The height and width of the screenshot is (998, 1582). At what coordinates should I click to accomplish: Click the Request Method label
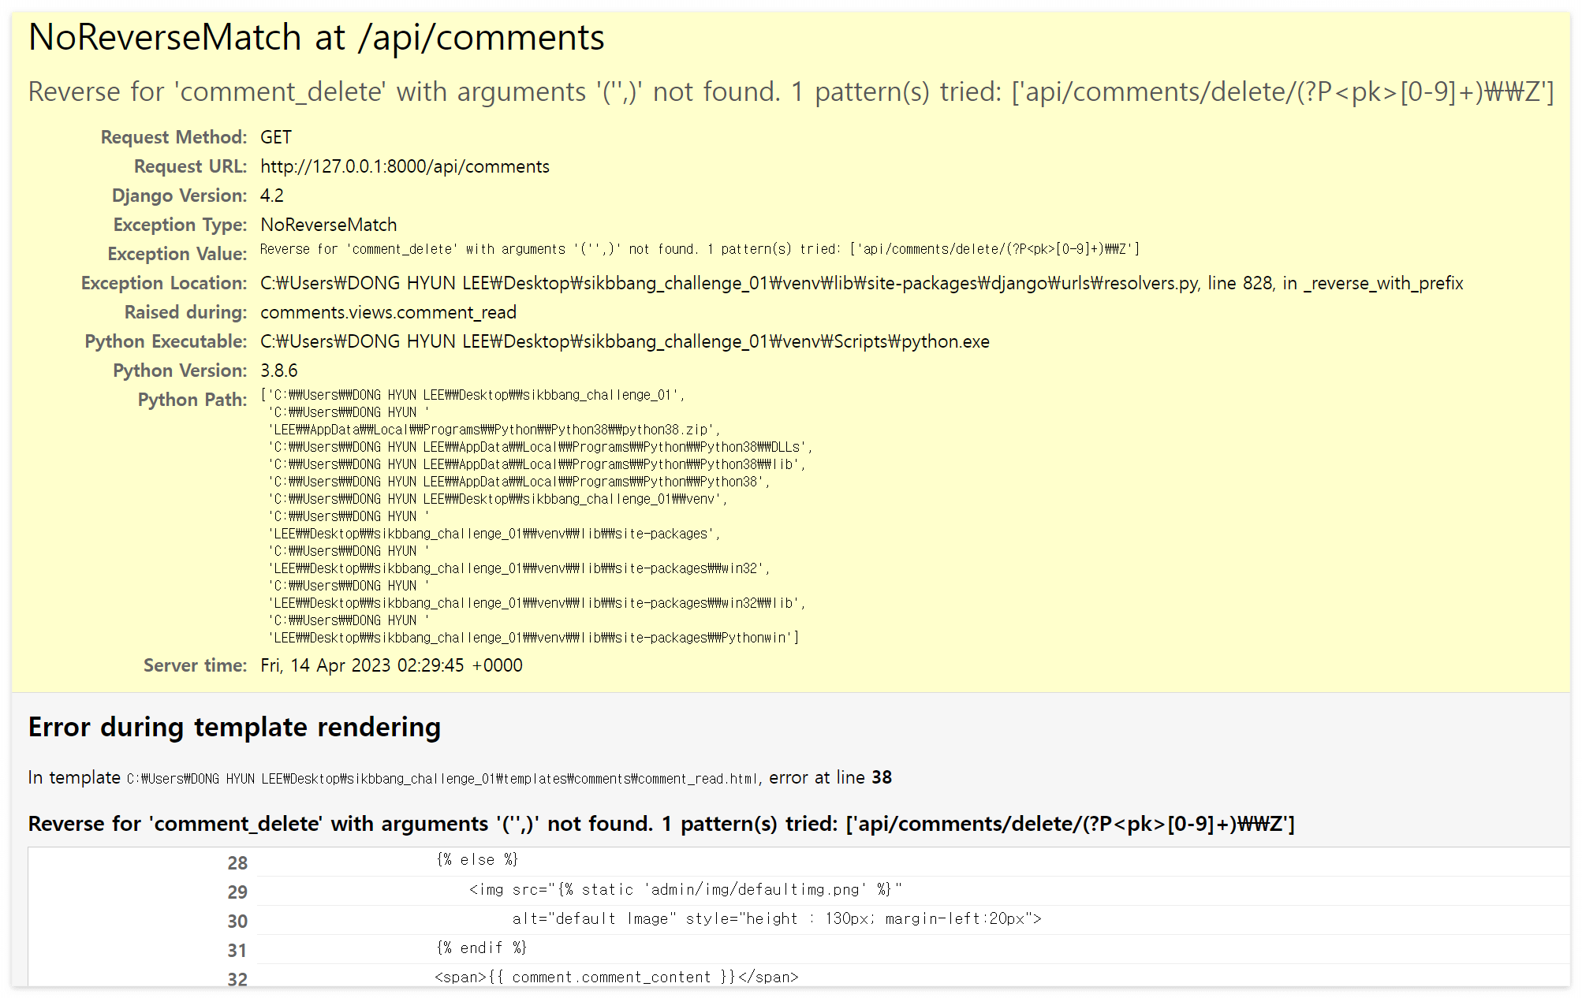(x=173, y=137)
